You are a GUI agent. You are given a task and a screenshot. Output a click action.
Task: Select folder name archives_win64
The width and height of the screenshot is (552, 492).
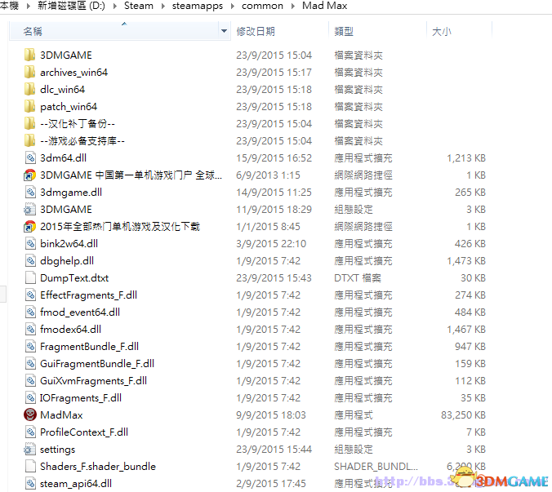click(74, 72)
